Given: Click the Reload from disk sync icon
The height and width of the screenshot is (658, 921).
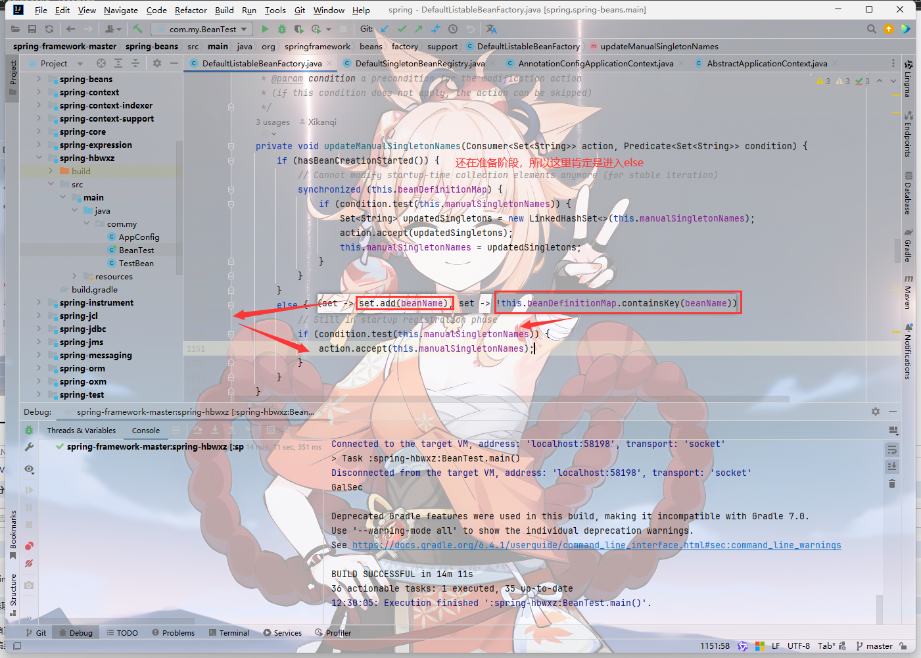Looking at the screenshot, I should pyautogui.click(x=49, y=29).
